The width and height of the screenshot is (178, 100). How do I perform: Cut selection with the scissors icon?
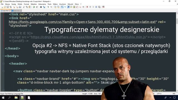[24, 7]
